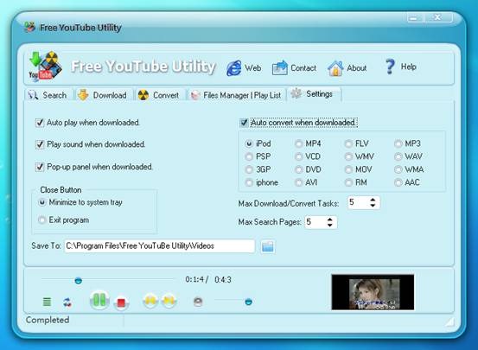Screen dimensions: 478x350
Task: Click title bar application icon
Action: pos(29,27)
